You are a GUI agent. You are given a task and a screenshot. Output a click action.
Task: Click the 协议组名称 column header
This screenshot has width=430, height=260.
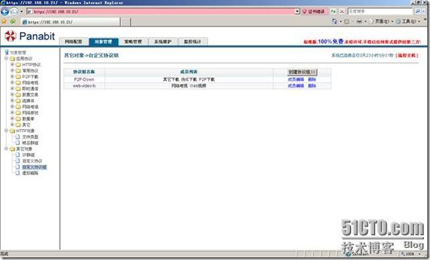click(84, 72)
